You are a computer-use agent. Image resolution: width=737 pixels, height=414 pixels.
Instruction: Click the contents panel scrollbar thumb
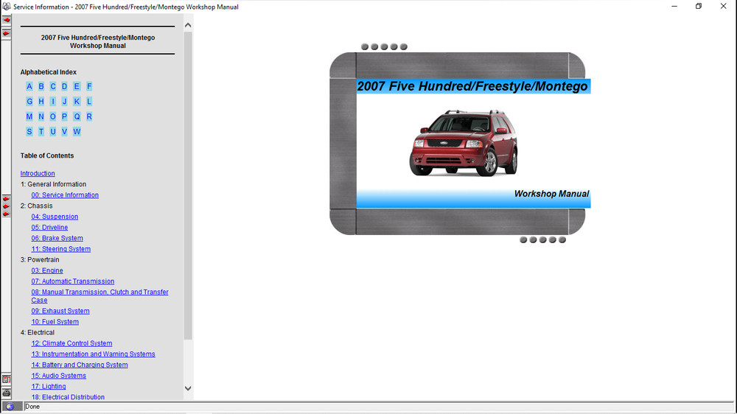(x=188, y=186)
